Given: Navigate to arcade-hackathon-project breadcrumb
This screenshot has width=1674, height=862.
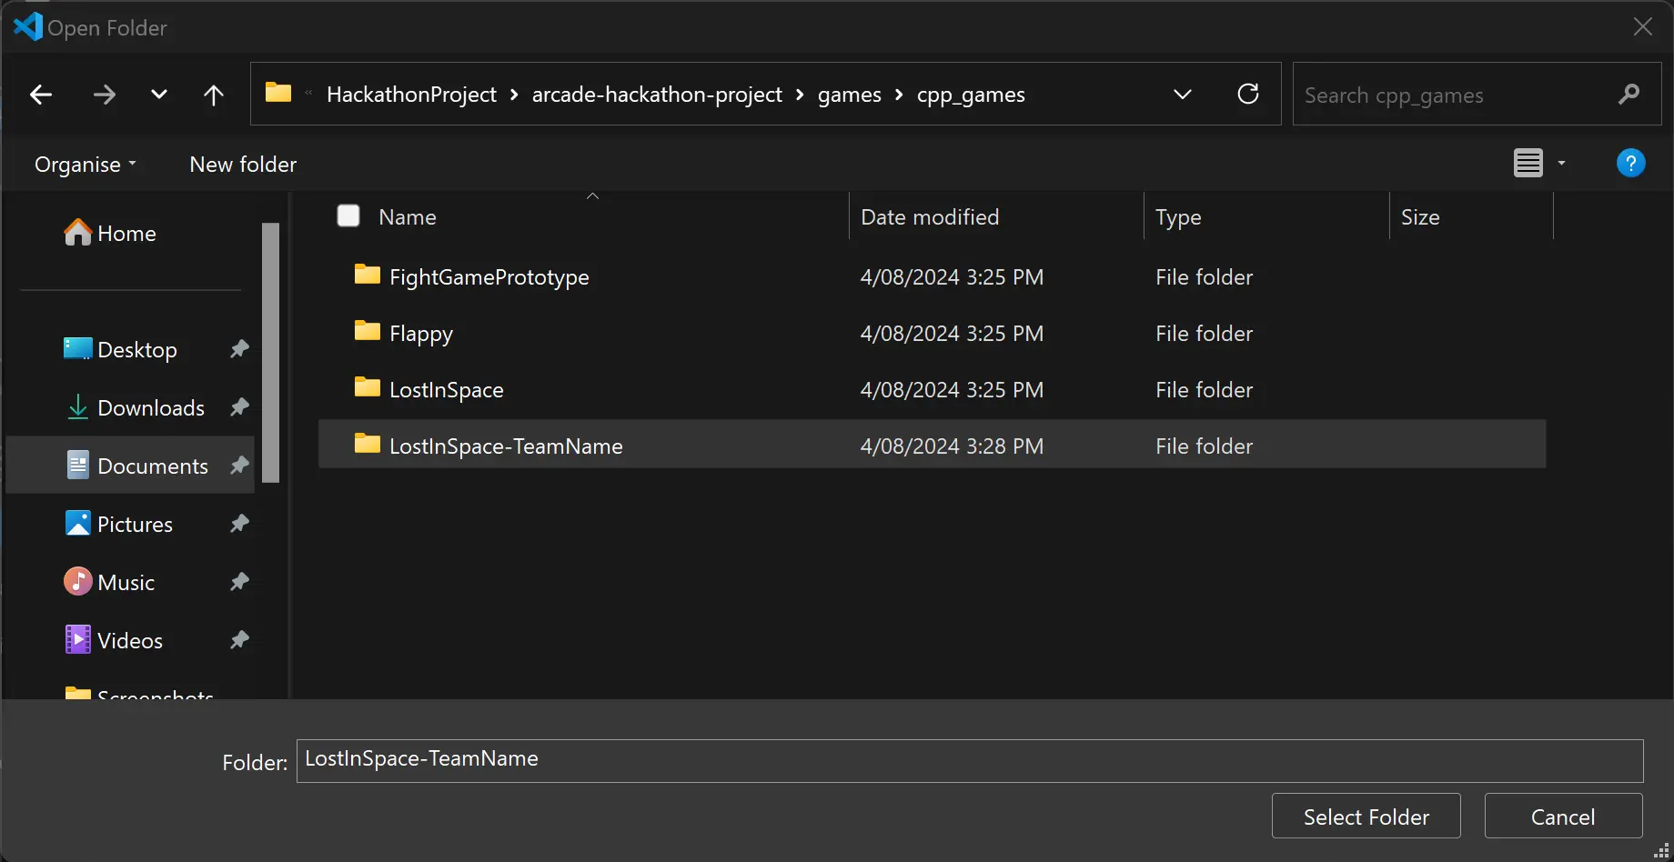Looking at the screenshot, I should point(657,95).
